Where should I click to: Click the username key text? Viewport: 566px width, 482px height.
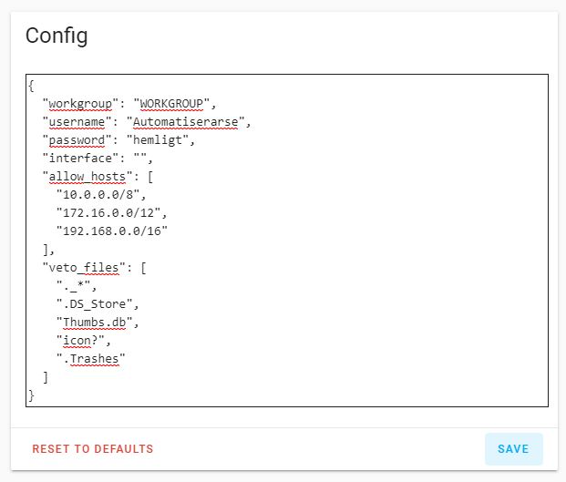pos(77,121)
